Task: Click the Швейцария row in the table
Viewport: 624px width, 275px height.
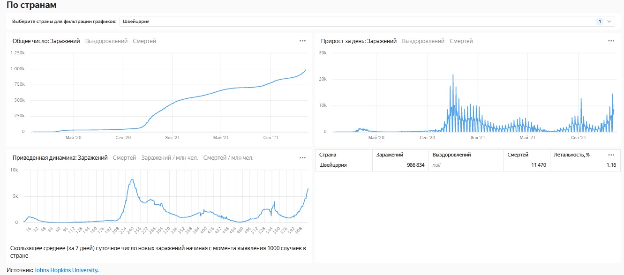Action: click(333, 165)
